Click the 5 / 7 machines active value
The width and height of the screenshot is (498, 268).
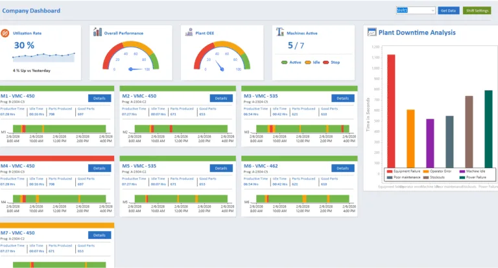click(x=296, y=45)
